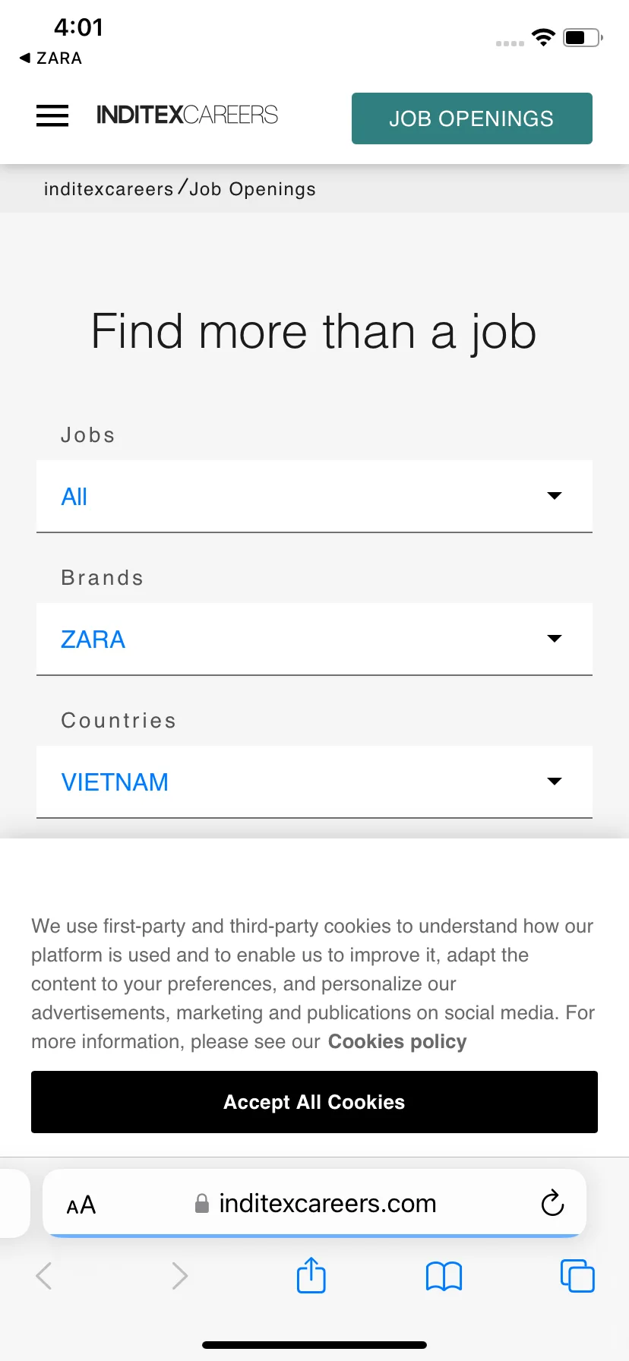Show open tabs overview icon
The image size is (629, 1361).
(577, 1275)
